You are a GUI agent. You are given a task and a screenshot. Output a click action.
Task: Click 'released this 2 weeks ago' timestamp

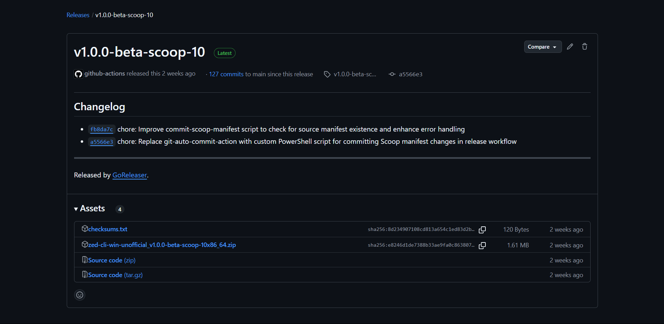pos(161,73)
